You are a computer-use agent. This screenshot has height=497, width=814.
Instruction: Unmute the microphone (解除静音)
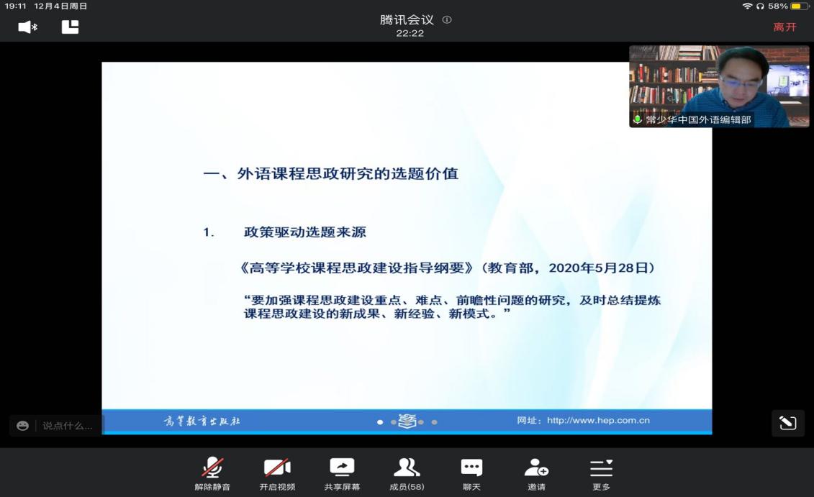tap(212, 473)
